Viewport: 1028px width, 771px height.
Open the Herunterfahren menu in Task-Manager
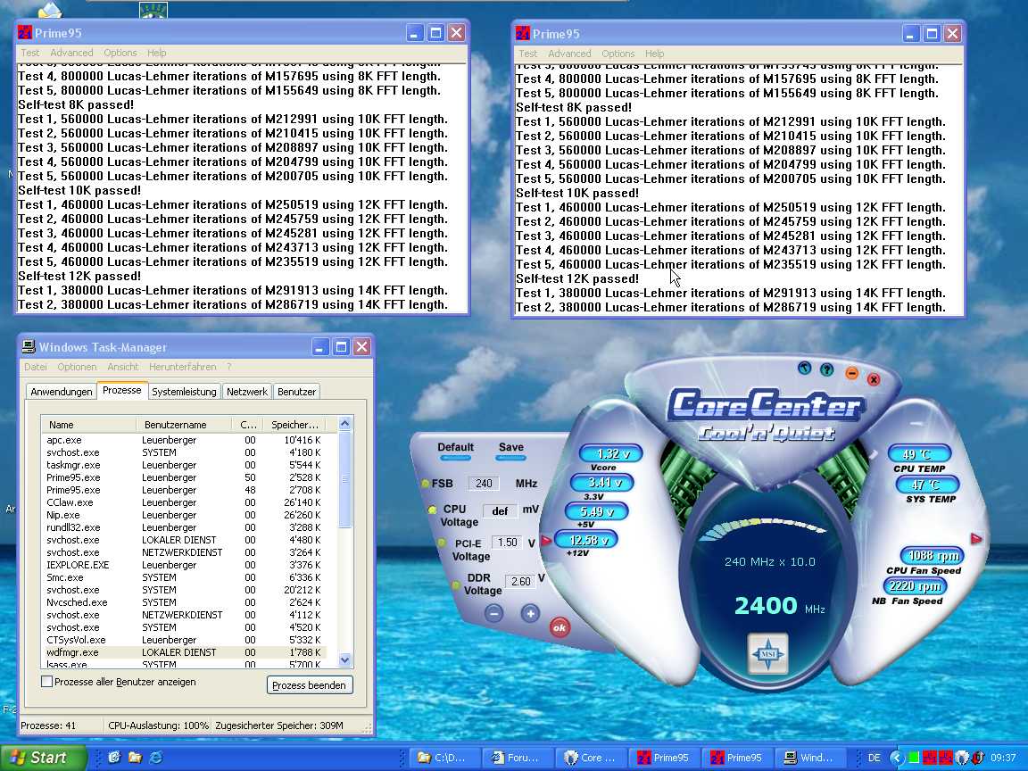tap(182, 367)
